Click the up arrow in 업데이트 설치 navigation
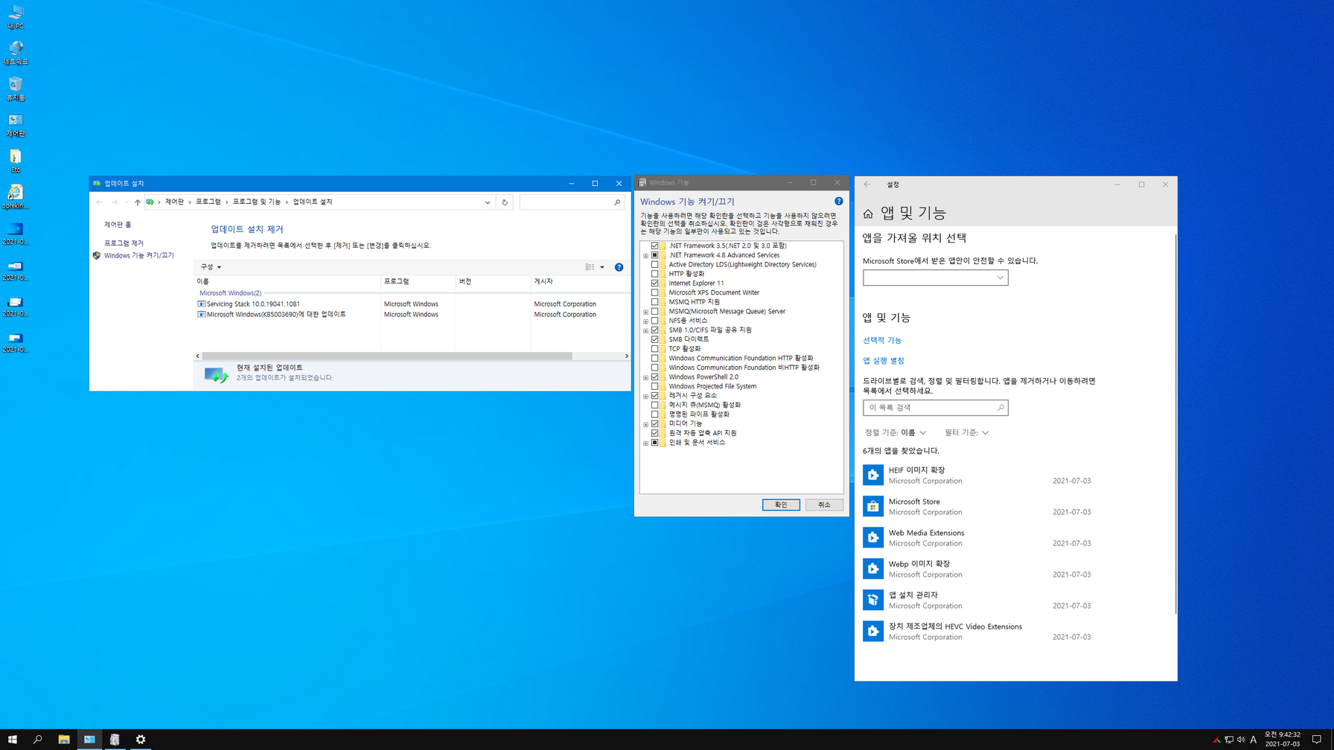Image resolution: width=1334 pixels, height=750 pixels. pyautogui.click(x=137, y=202)
